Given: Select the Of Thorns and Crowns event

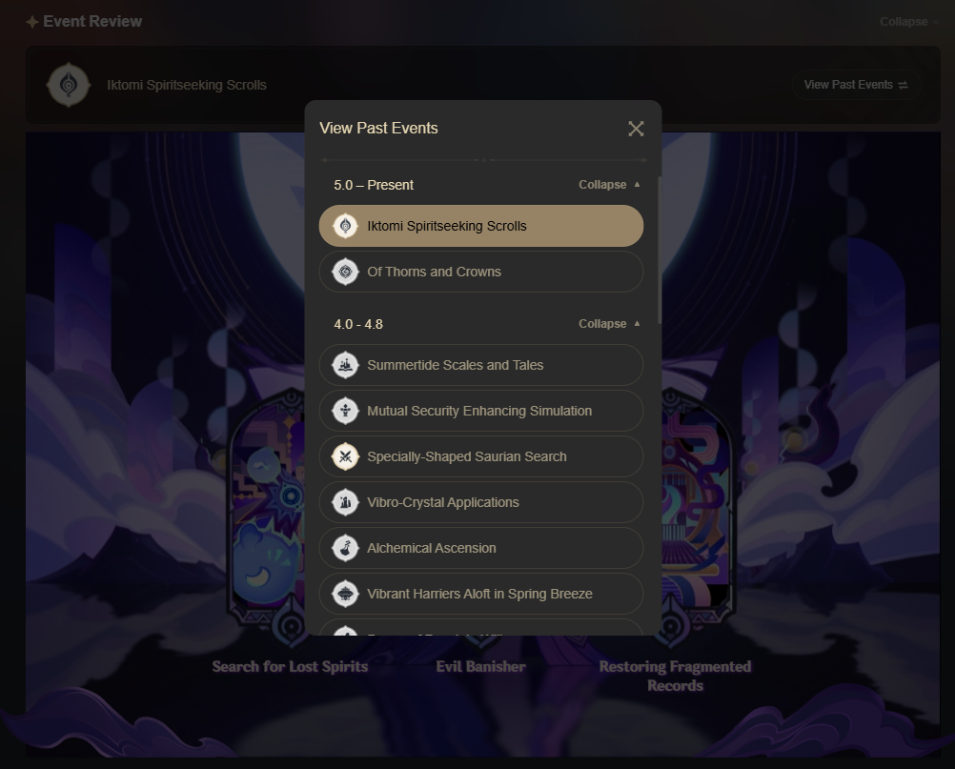Looking at the screenshot, I should 481,272.
